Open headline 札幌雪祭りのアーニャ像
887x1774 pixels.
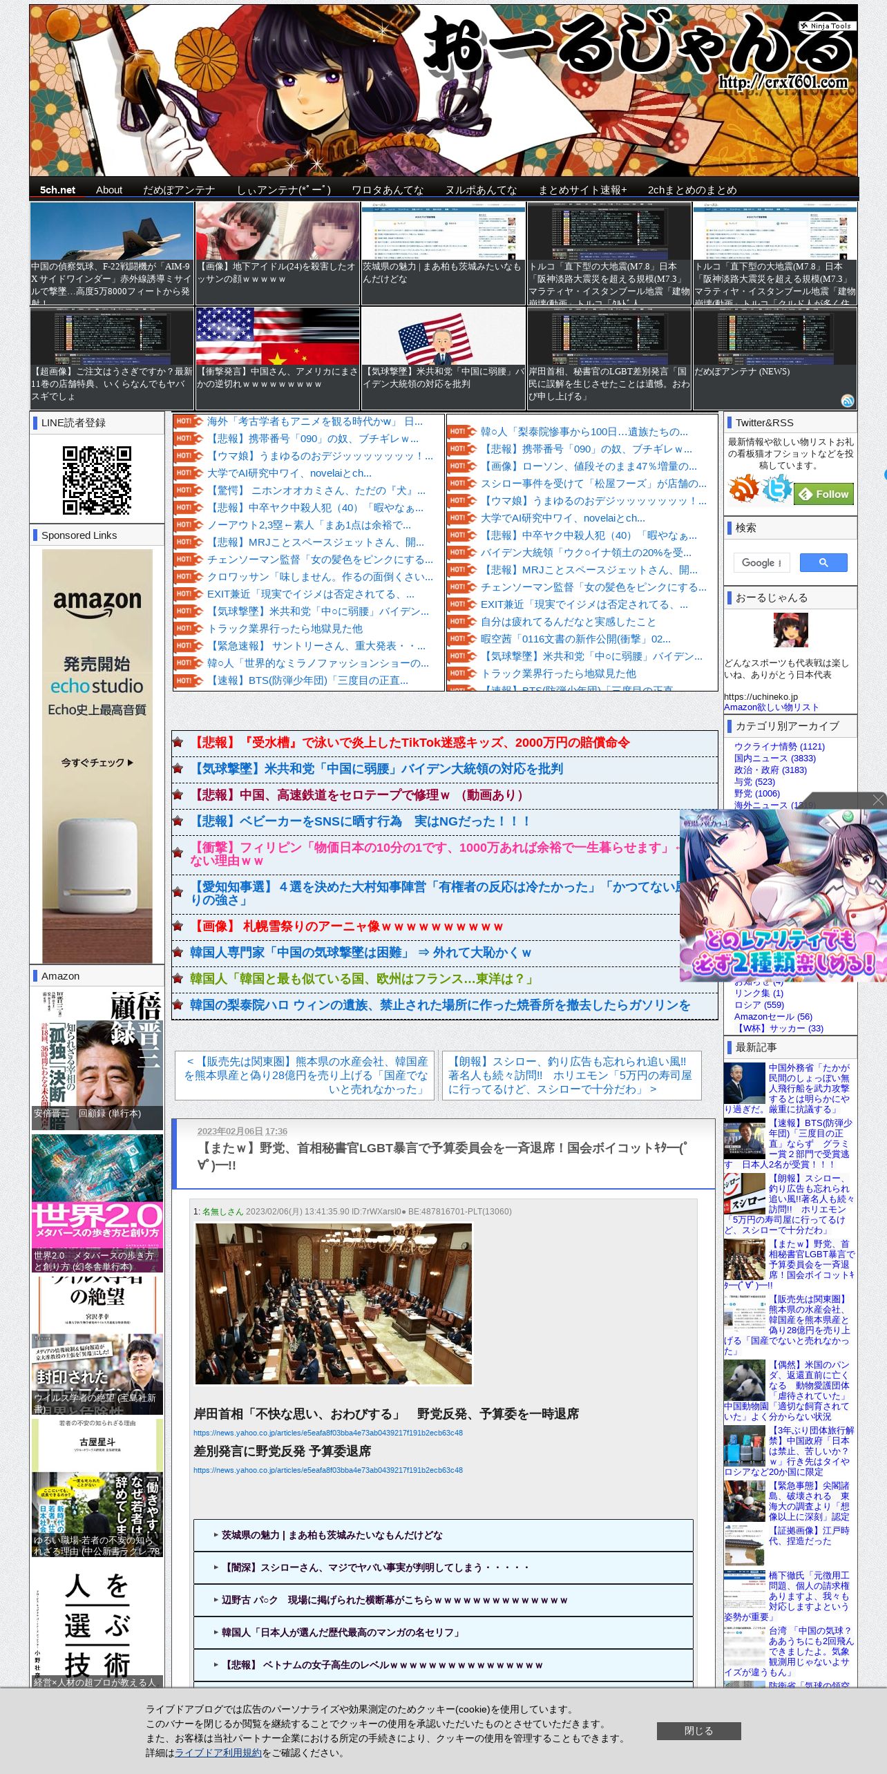click(347, 926)
